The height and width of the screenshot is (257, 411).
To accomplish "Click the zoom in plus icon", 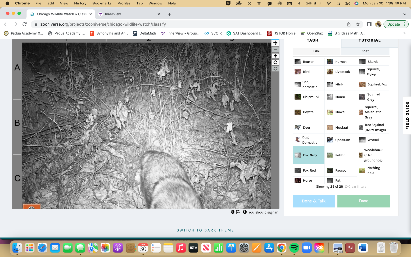I will coord(275,56).
